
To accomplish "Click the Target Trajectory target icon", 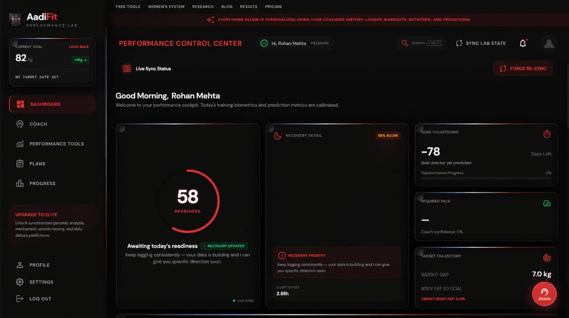I will click(x=547, y=258).
